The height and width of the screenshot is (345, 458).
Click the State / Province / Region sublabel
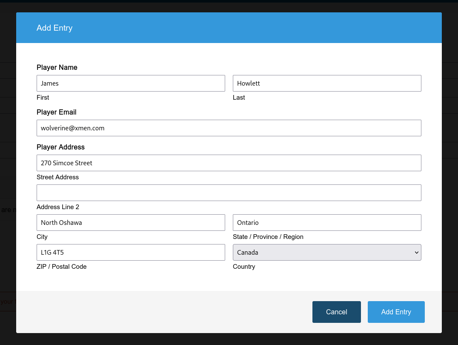tap(268, 237)
